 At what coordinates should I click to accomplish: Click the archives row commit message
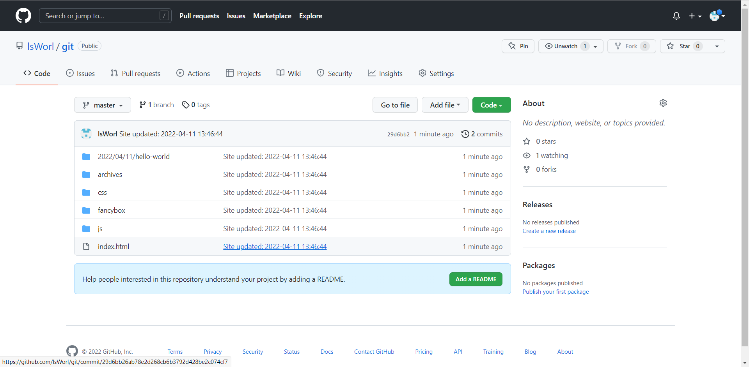pos(275,175)
